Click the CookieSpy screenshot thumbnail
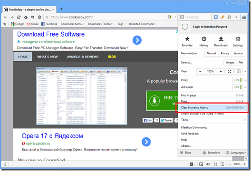This screenshot has width=251, height=171. [82, 96]
